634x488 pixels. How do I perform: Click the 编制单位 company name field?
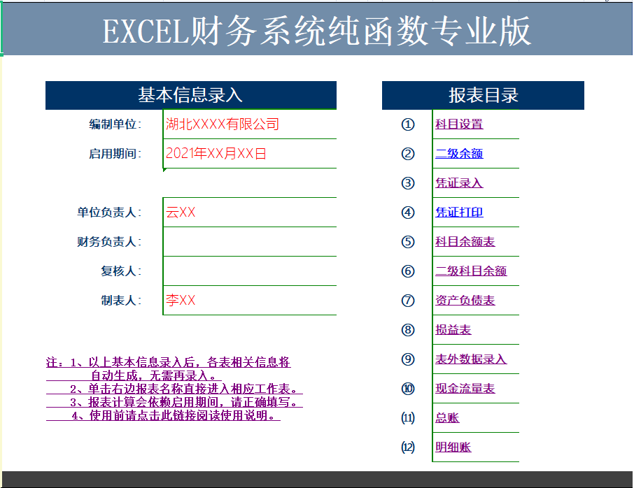(217, 124)
